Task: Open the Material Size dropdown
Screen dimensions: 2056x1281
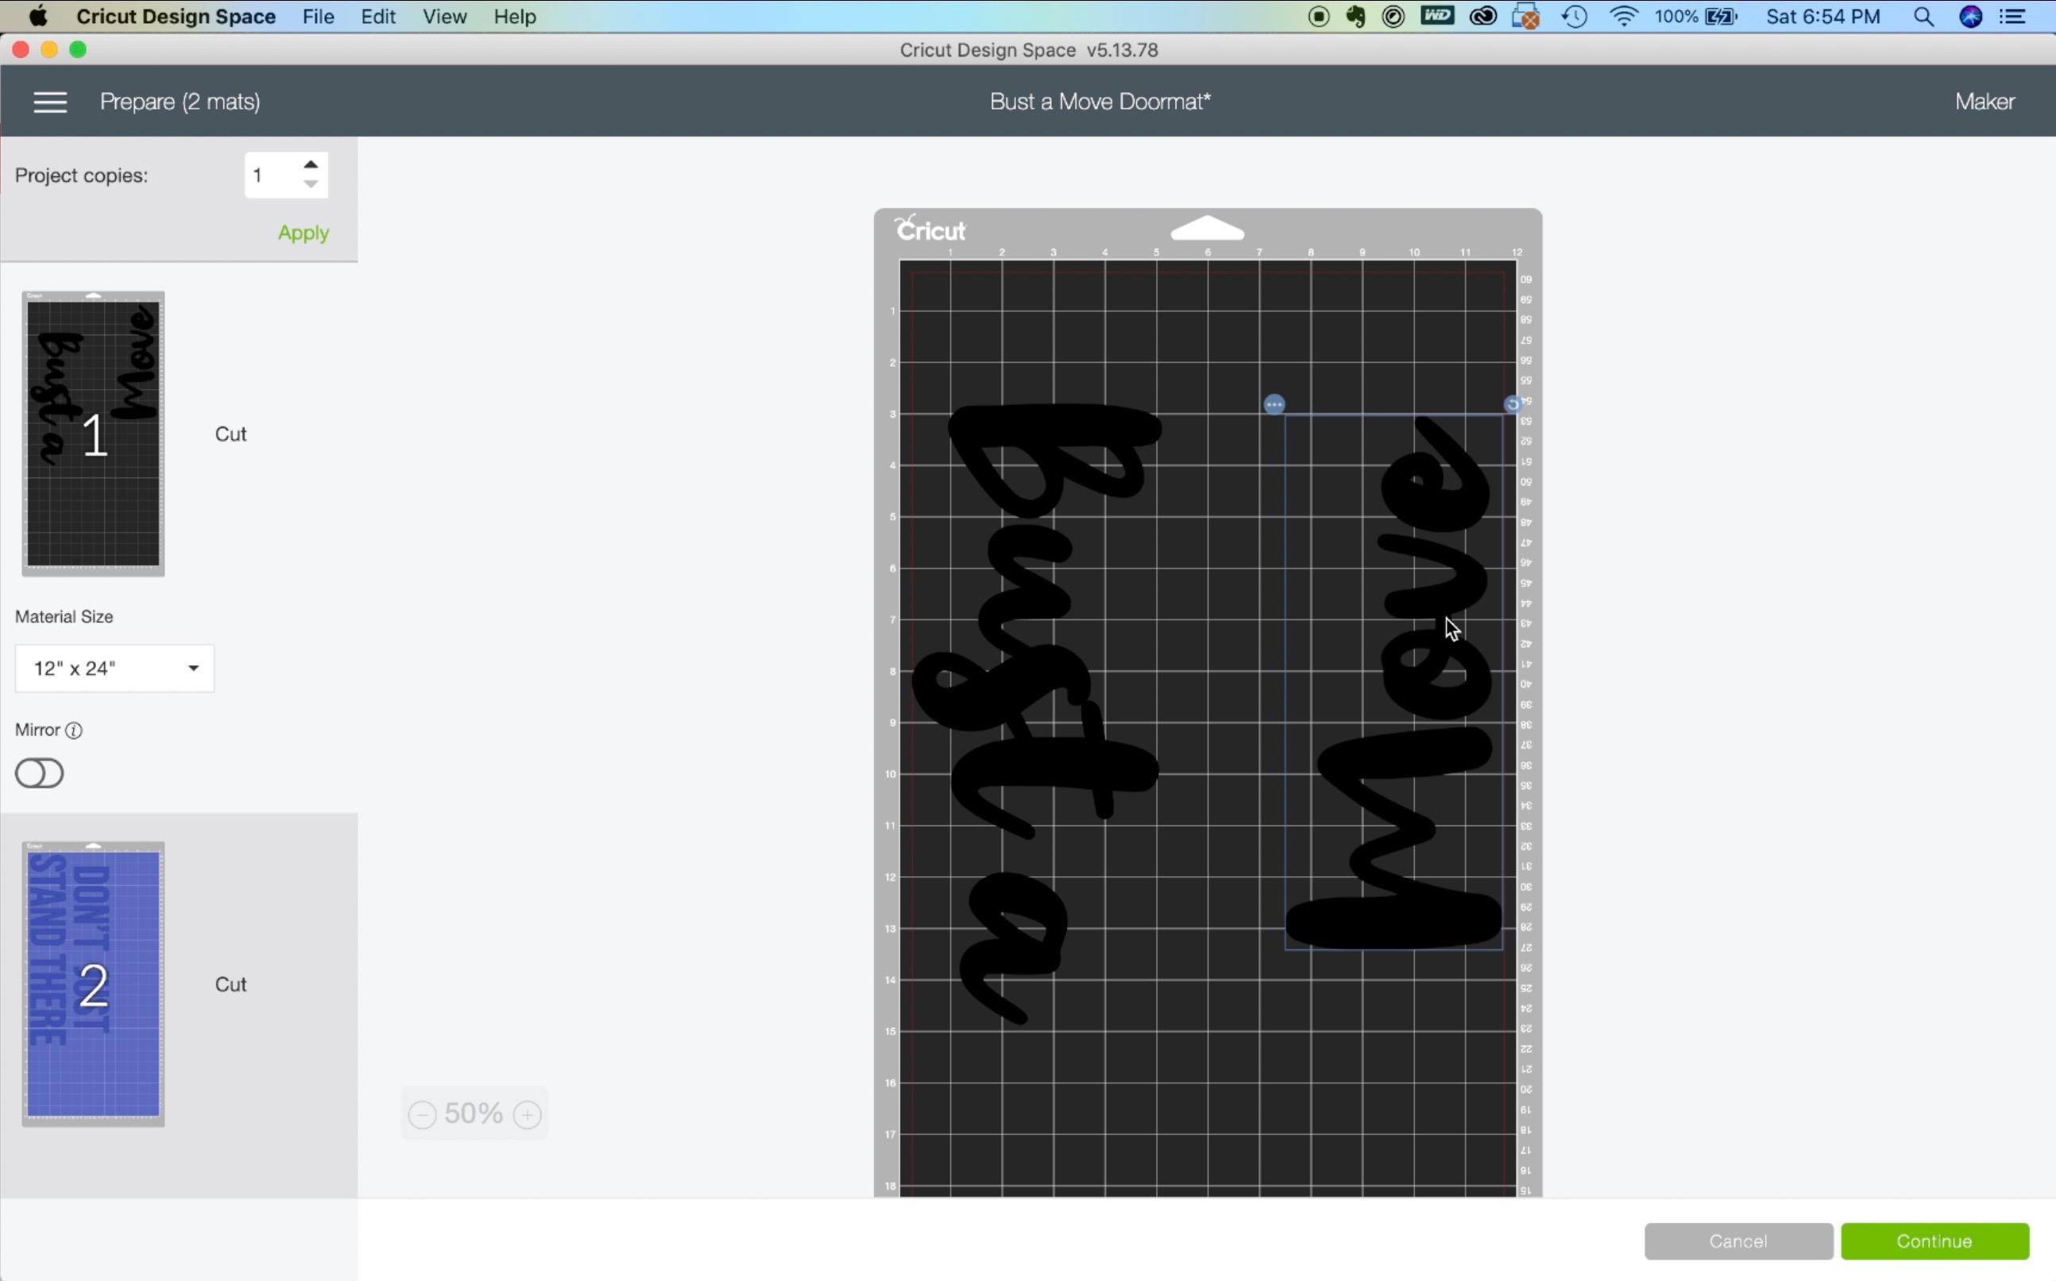Action: (114, 669)
